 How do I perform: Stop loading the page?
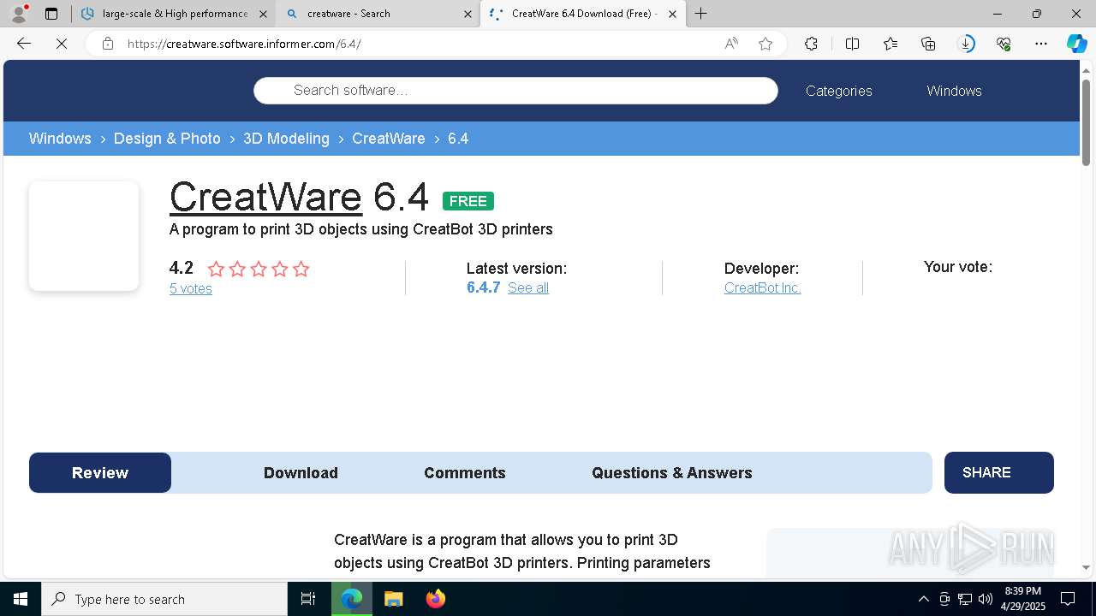[x=62, y=44]
